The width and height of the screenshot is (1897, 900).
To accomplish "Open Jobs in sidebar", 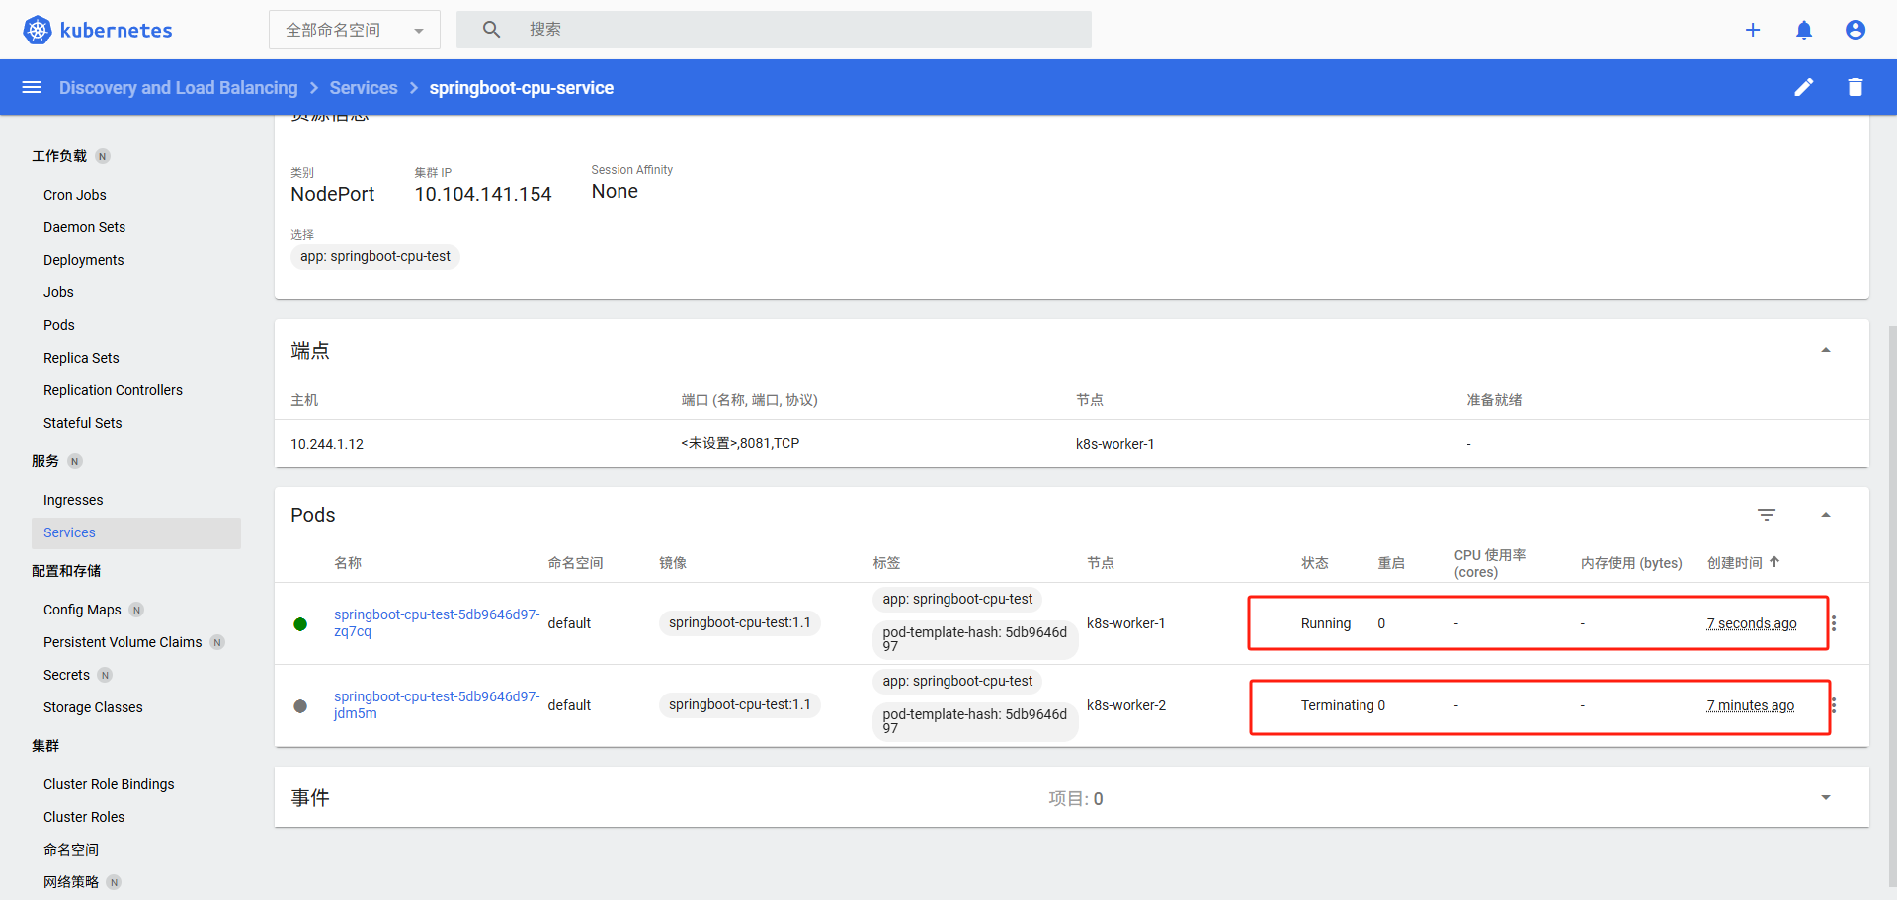I will click(x=58, y=292).
